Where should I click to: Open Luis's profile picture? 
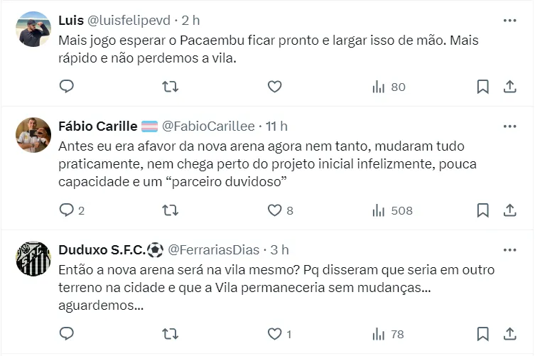[x=33, y=29]
